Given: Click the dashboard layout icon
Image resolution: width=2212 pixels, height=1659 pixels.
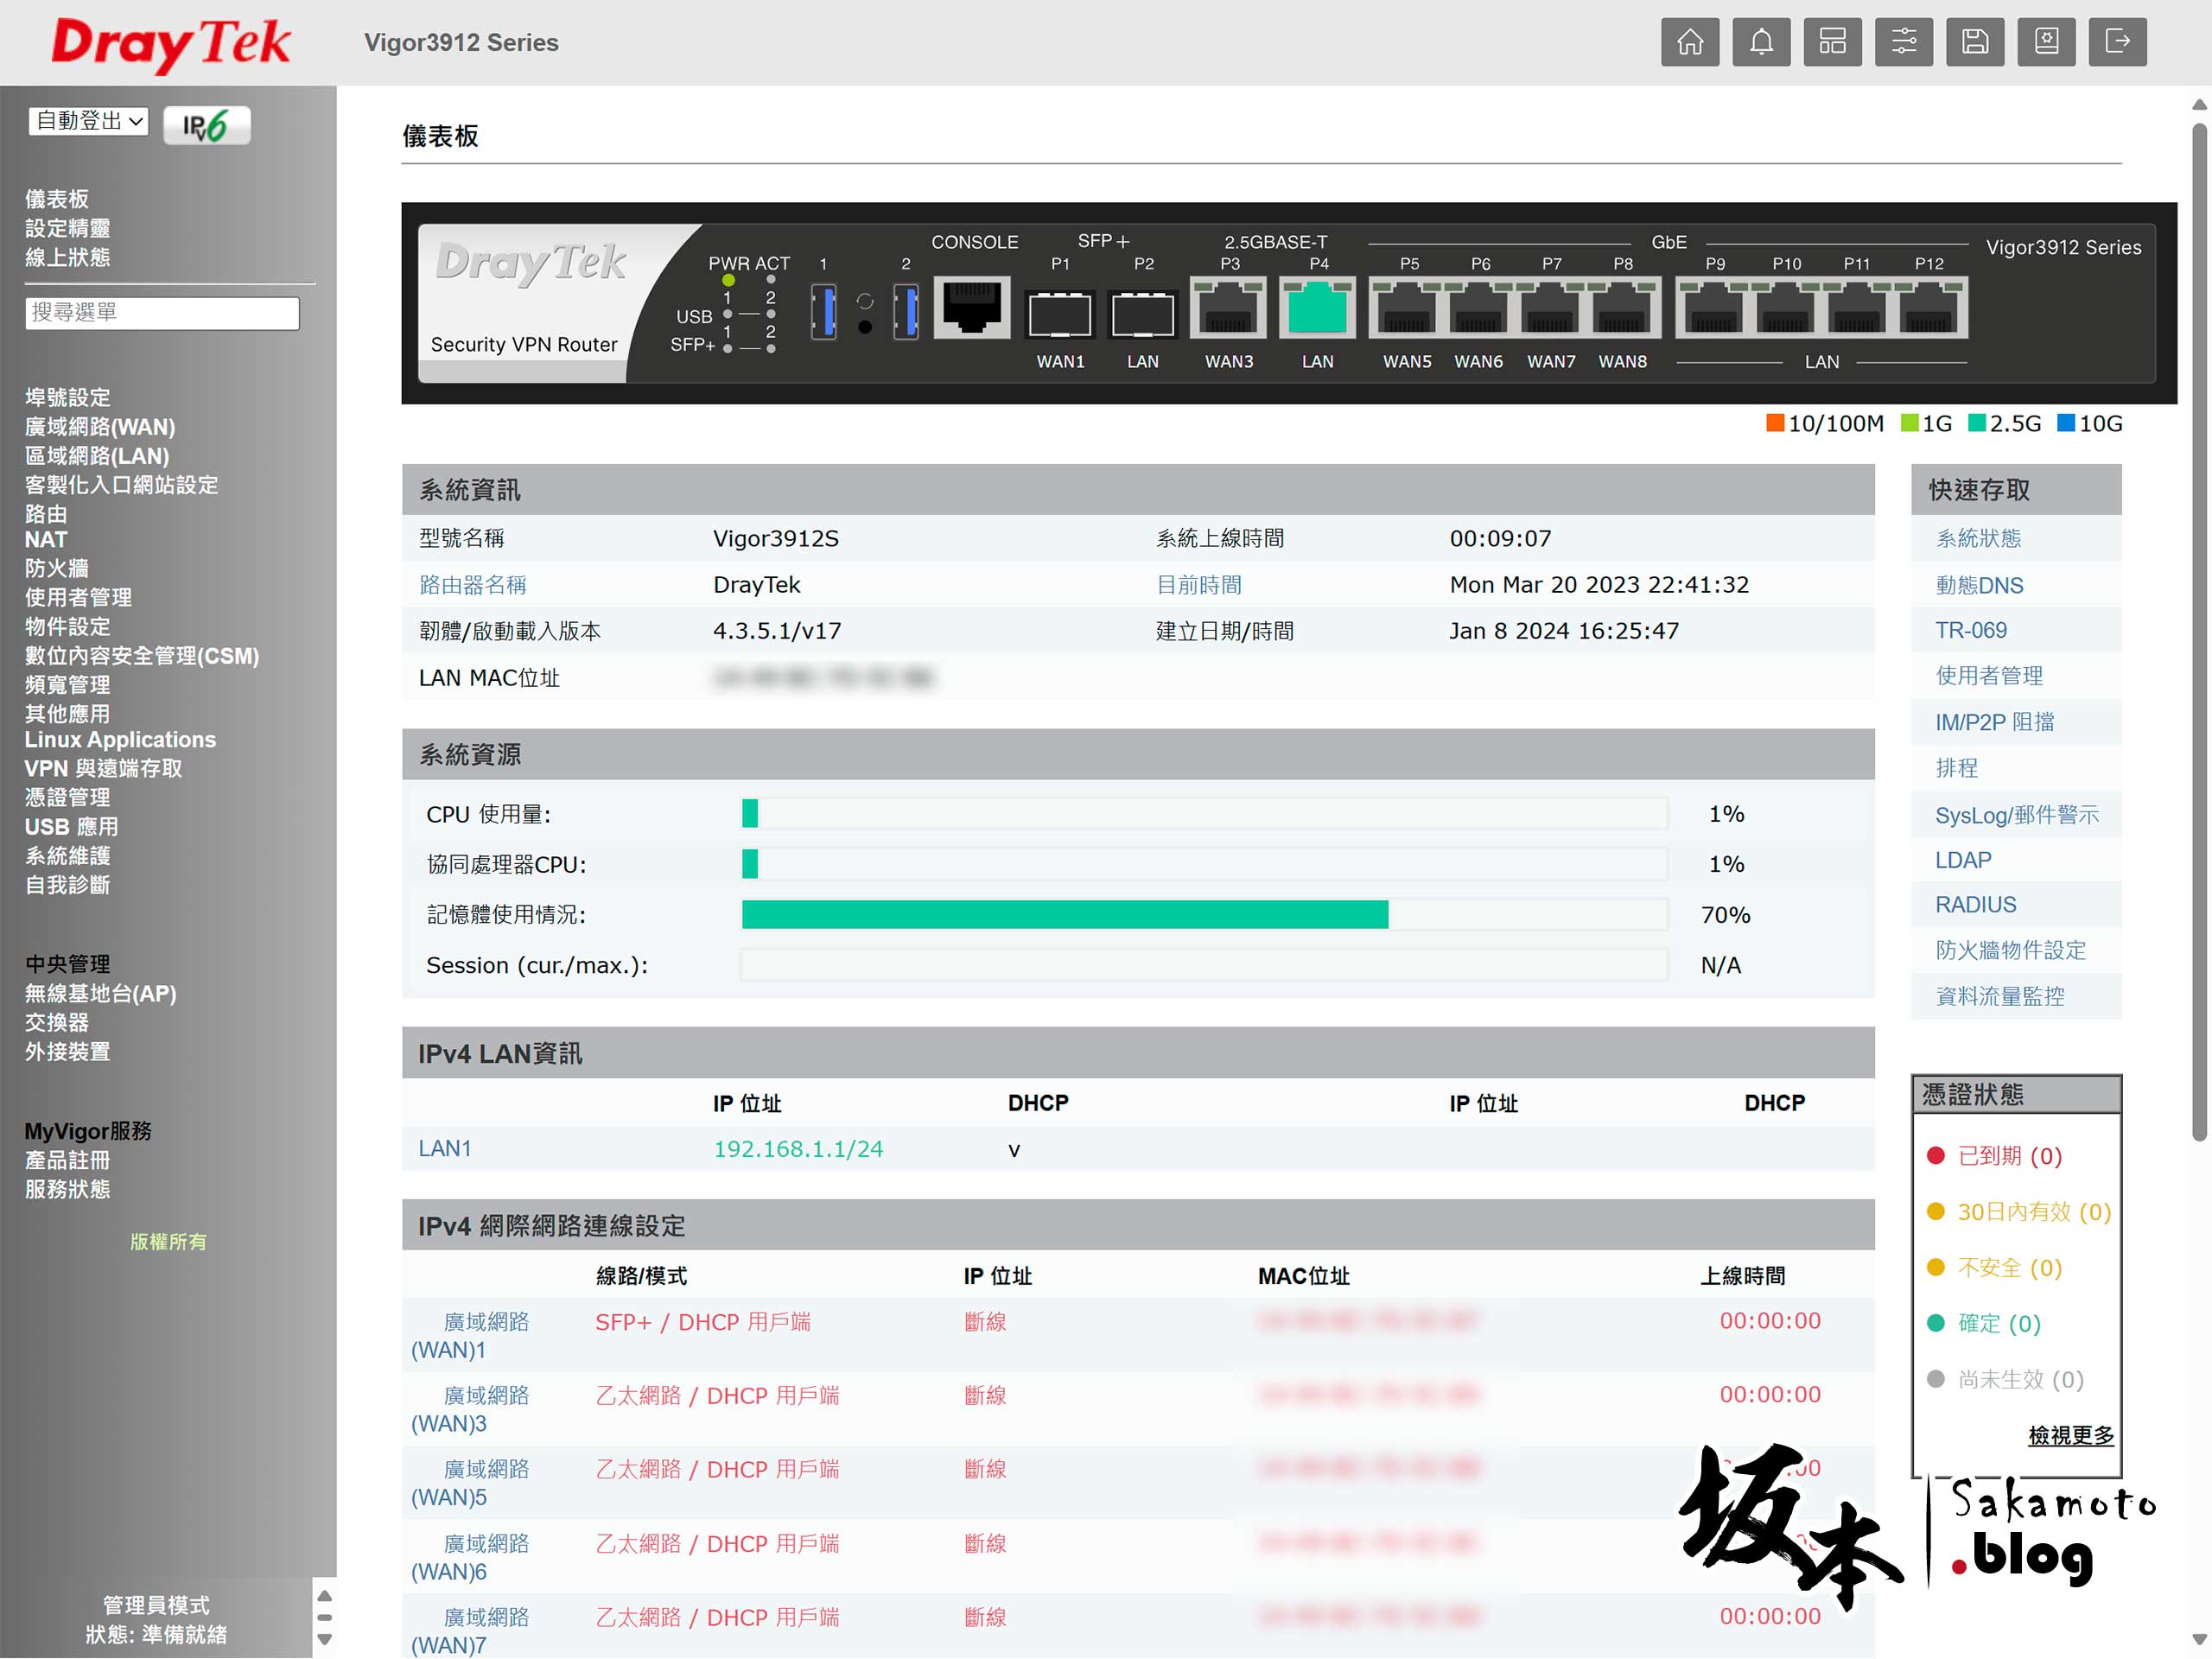Looking at the screenshot, I should 1832,42.
